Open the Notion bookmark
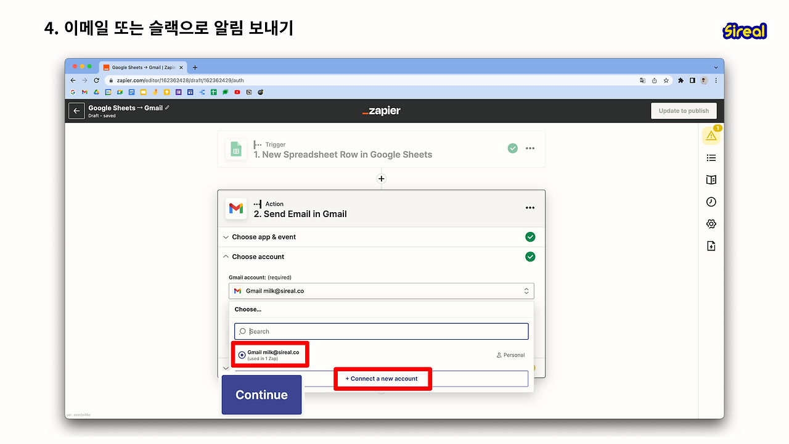The height and width of the screenshot is (444, 789). tap(249, 92)
